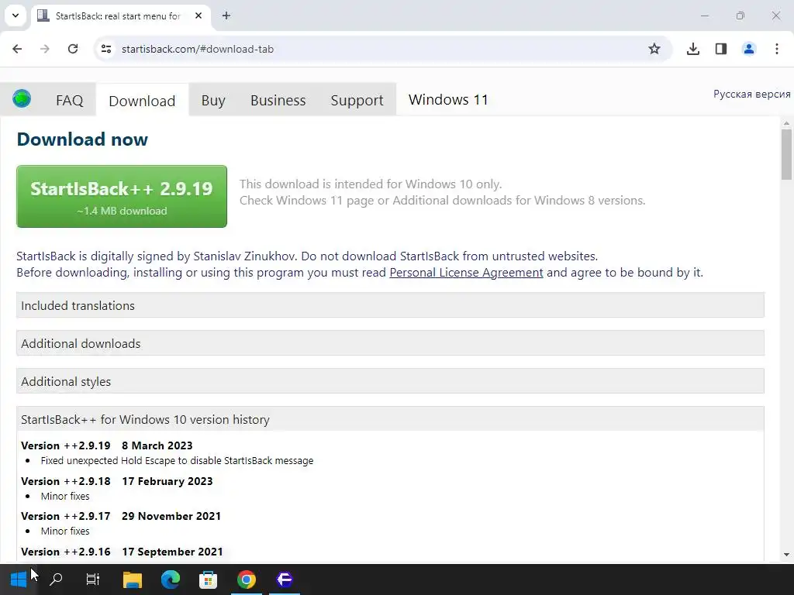Screen dimensions: 794x595
Task: Click 'Minor fixes' under version 2.9.17
Action: (x=65, y=531)
